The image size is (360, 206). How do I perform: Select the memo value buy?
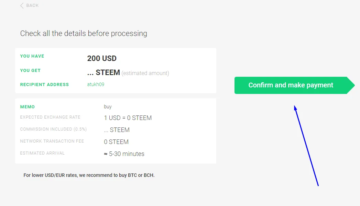108,107
